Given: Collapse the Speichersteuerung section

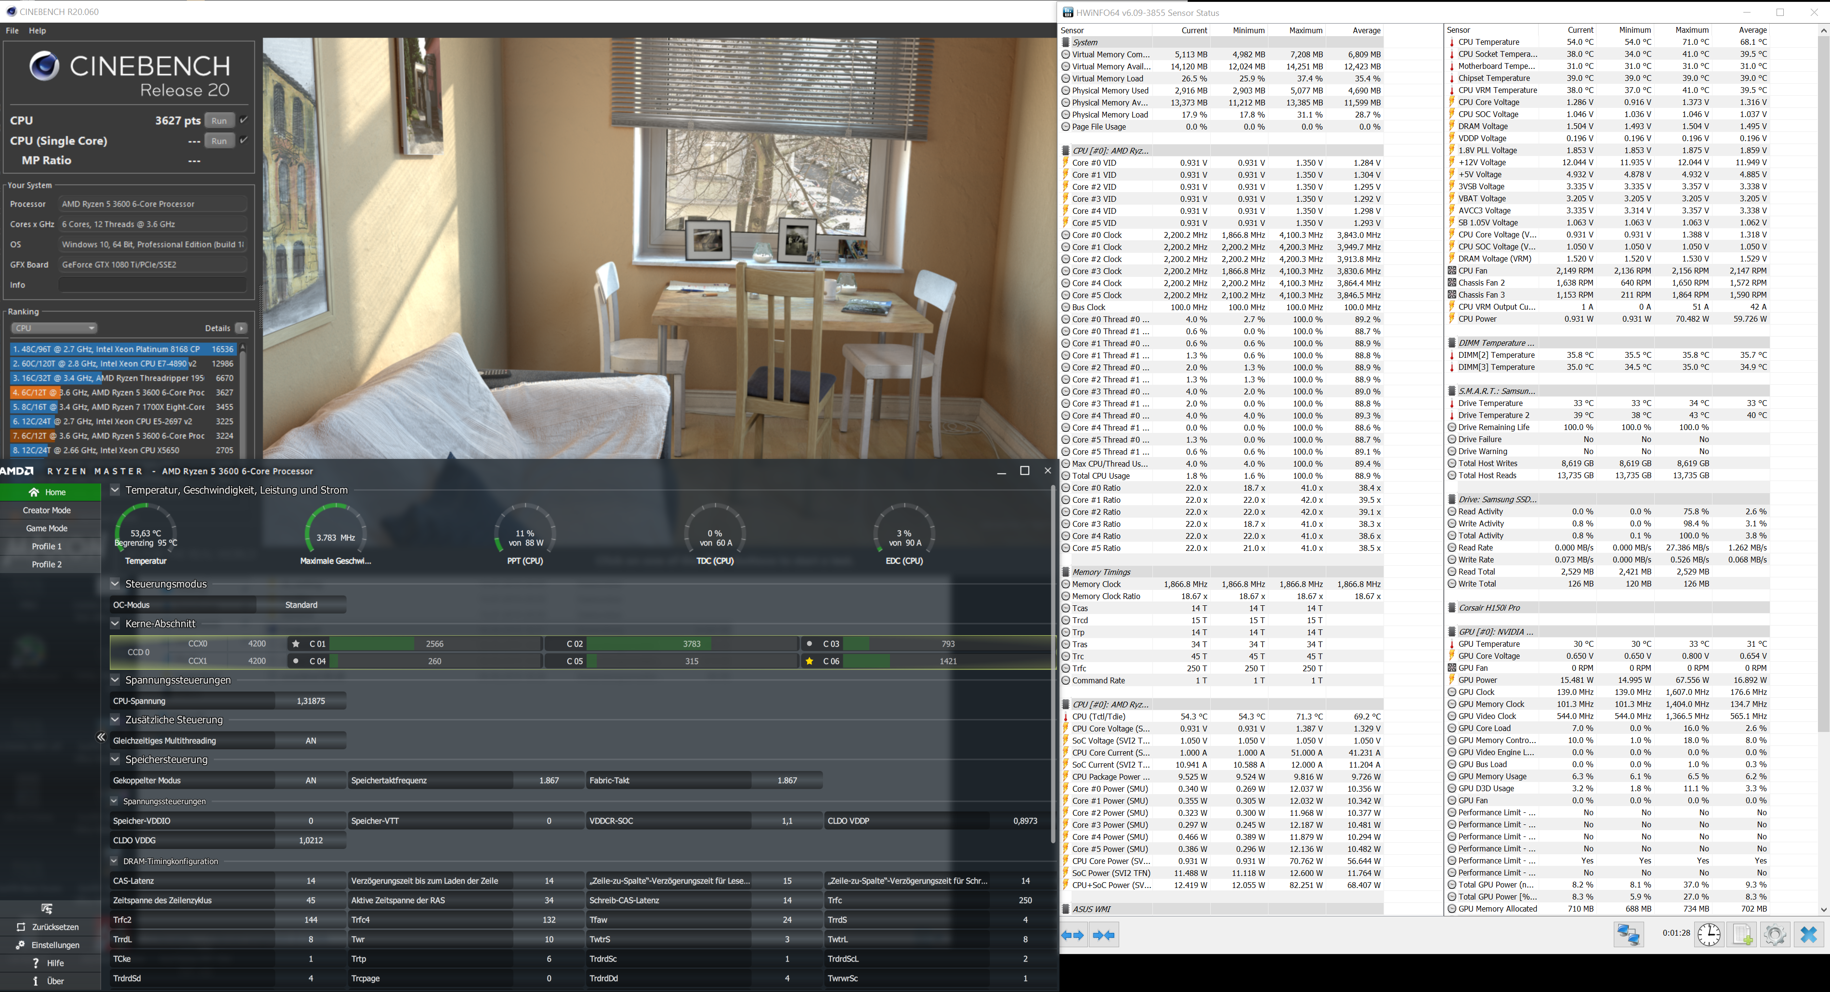Looking at the screenshot, I should tap(115, 759).
